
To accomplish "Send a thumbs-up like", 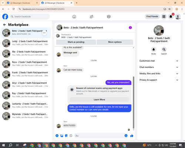I will click(x=132, y=136).
